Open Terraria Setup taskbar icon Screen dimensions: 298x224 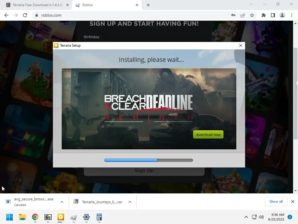click(61, 217)
